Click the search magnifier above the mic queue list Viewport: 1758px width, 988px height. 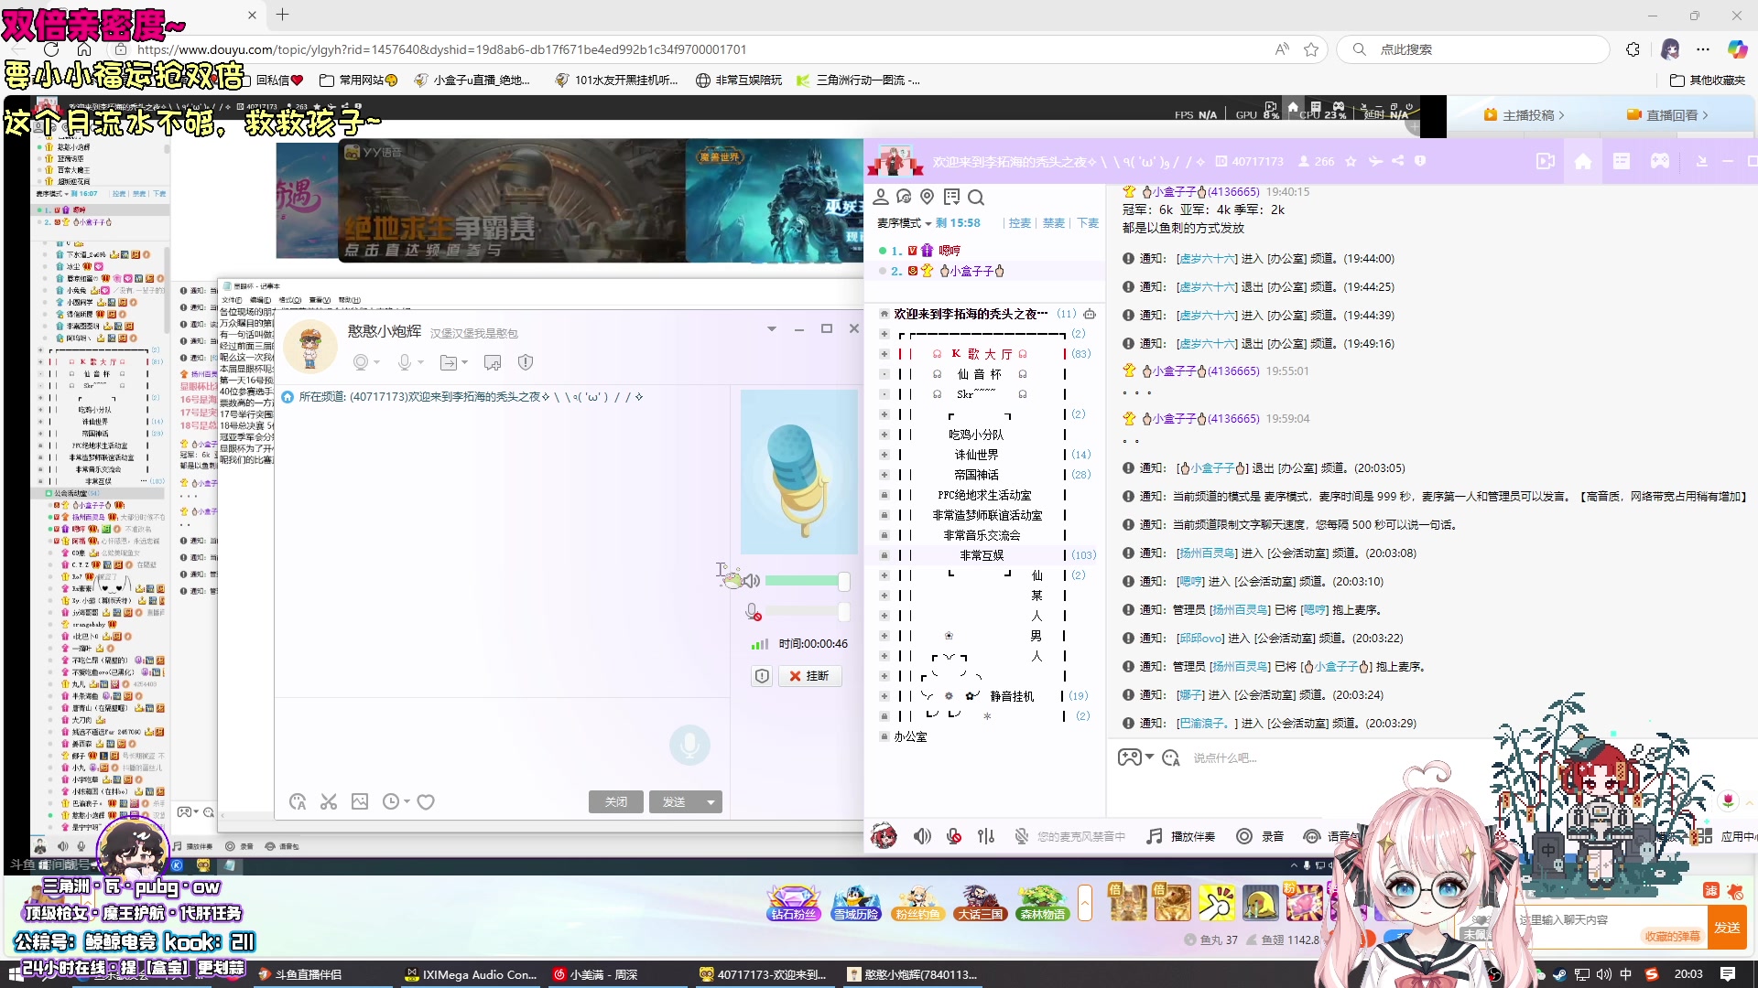[x=976, y=198]
